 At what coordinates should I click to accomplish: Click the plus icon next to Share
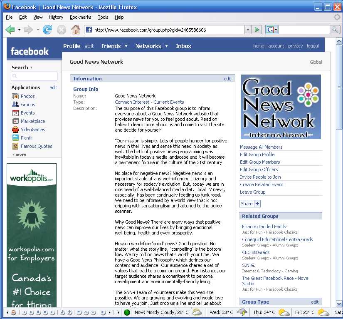(257, 204)
